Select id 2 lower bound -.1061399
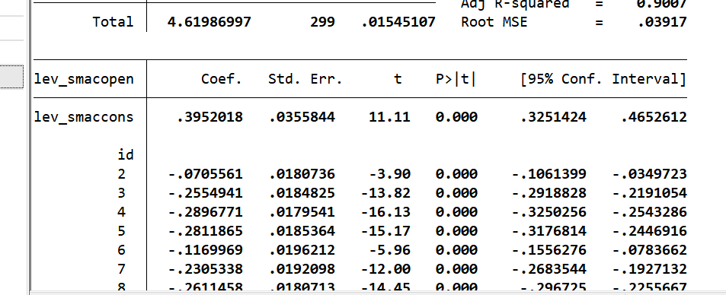The image size is (726, 295). pyautogui.click(x=549, y=174)
